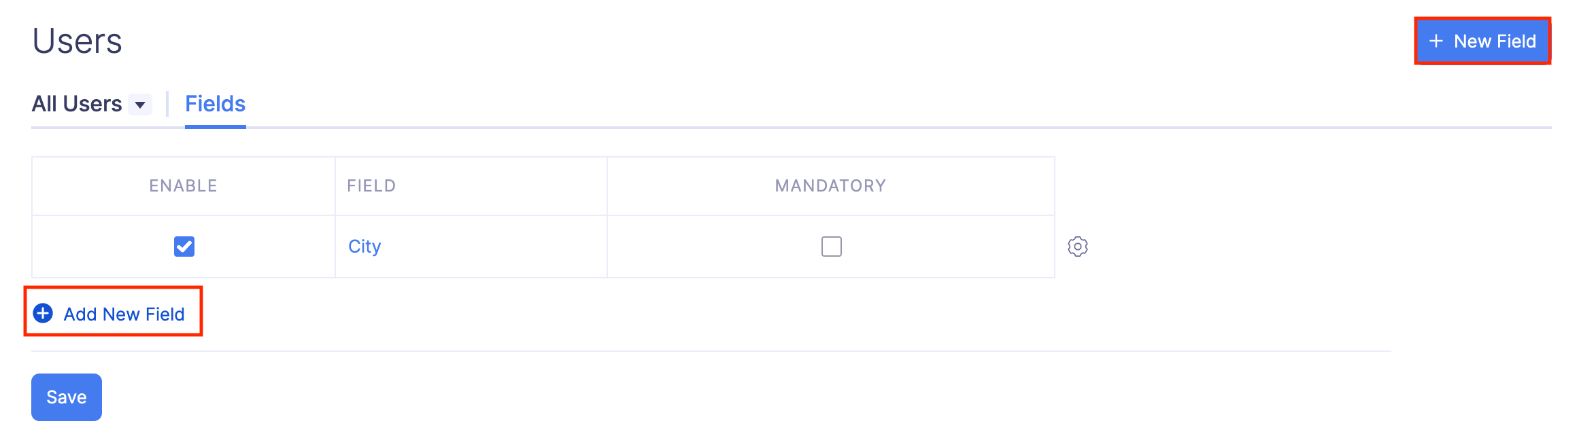Open City field configuration via its gear icon
Screen dimensions: 1579x436
pyautogui.click(x=1079, y=247)
